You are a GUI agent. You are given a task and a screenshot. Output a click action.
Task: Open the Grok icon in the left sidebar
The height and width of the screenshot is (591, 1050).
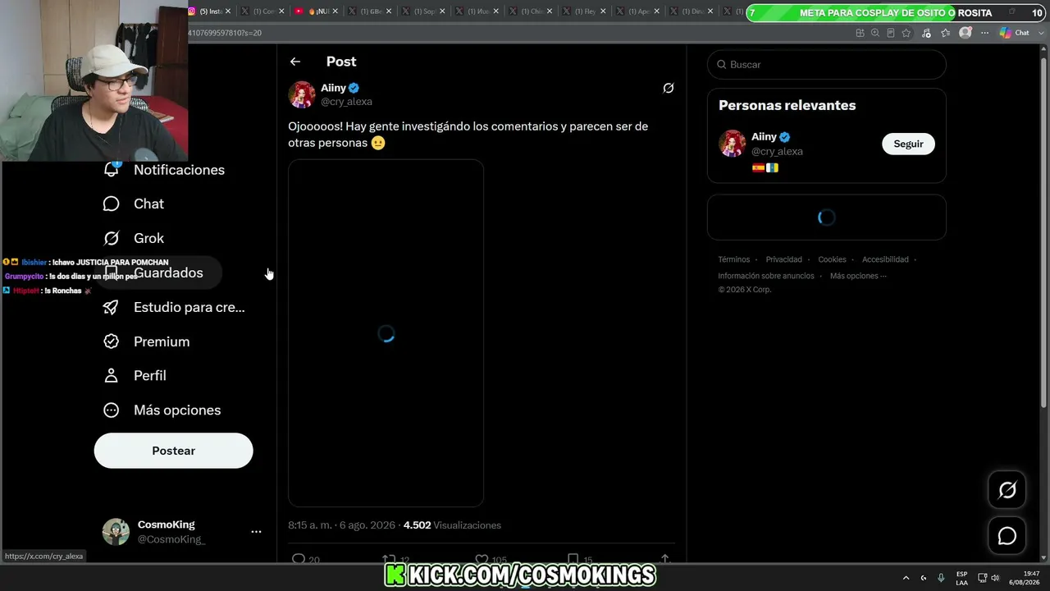[112, 238]
